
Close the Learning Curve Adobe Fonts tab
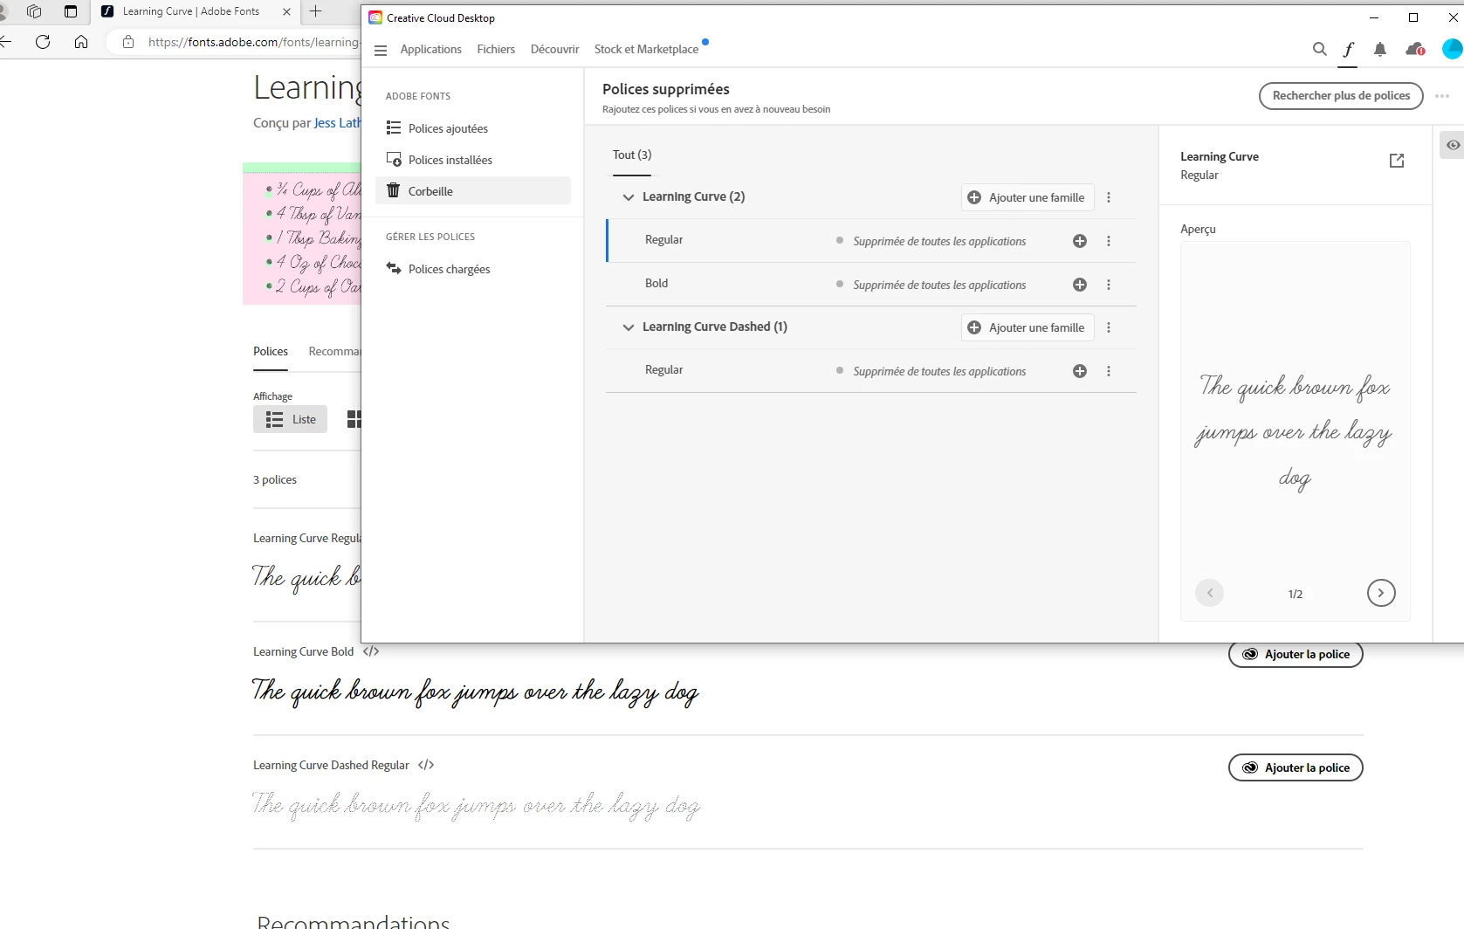coord(286,11)
